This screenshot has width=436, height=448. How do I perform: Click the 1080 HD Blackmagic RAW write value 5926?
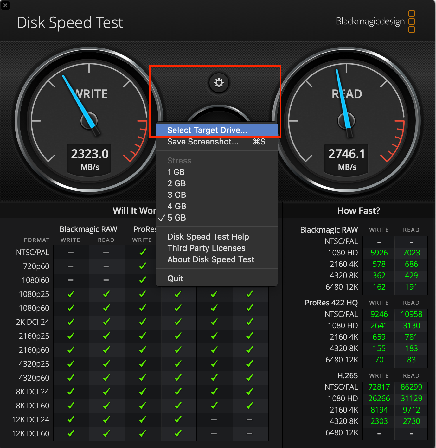click(x=379, y=253)
